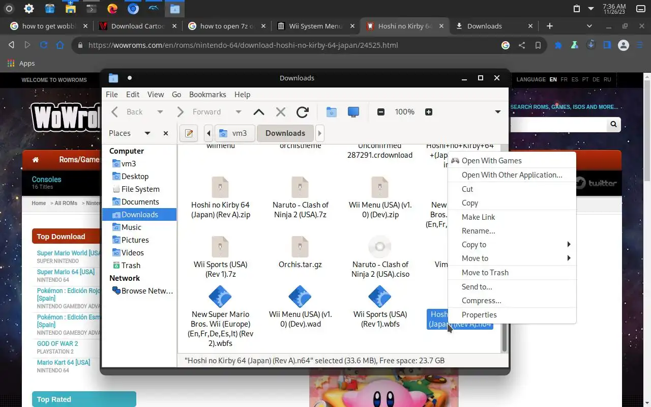The image size is (651, 407).
Task: Select Hoshi no Kirby 64 zip file
Action: 220,197
